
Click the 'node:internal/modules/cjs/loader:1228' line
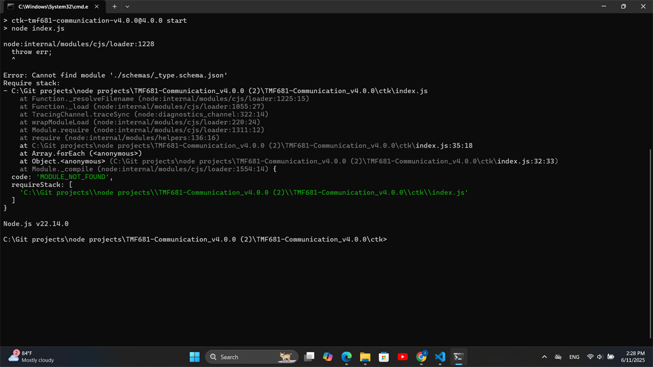pos(78,44)
